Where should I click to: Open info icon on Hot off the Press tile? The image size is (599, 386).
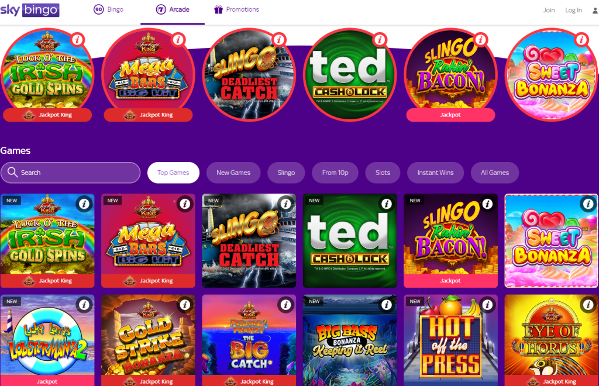(487, 305)
